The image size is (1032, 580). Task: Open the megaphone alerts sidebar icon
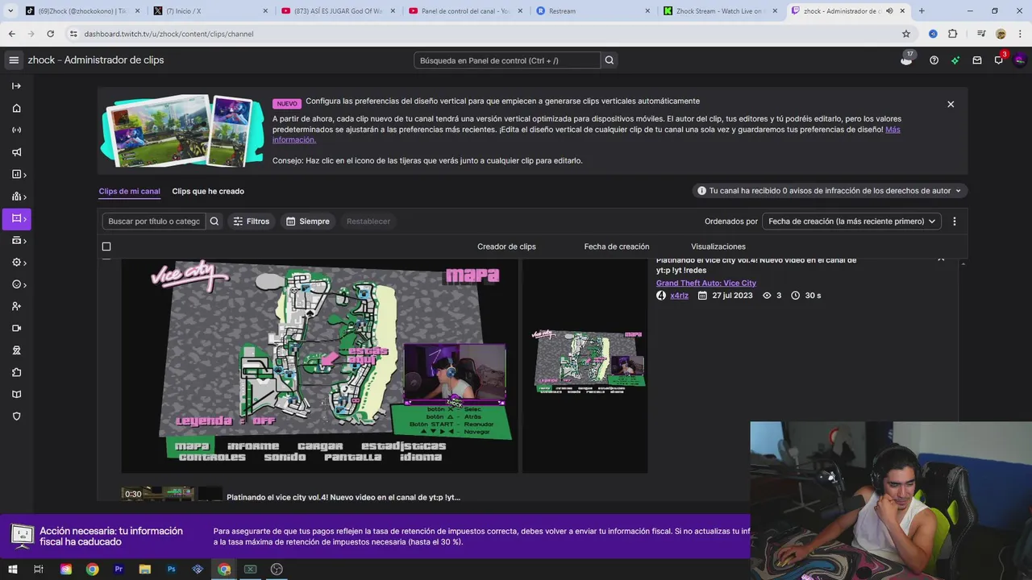16,152
